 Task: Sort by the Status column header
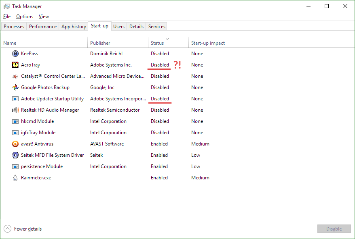[x=157, y=43]
